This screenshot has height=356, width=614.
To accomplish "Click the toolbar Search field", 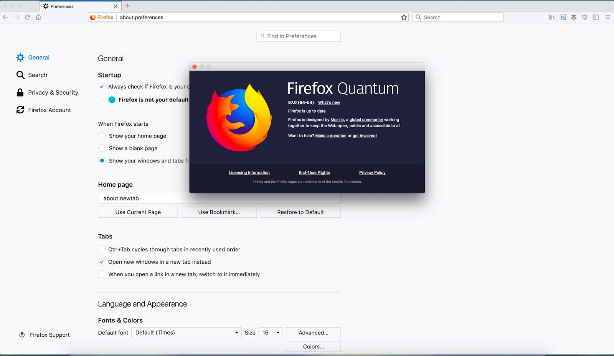I will (458, 17).
